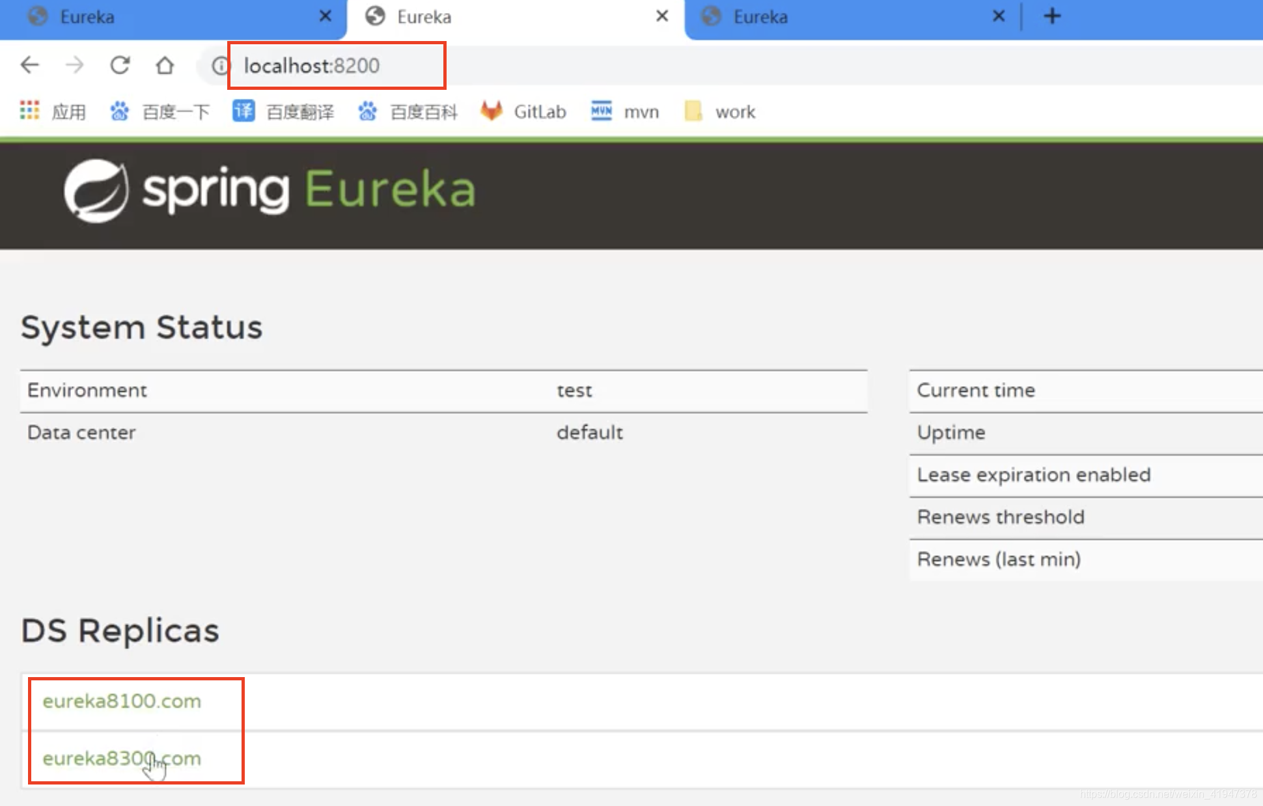This screenshot has width=1263, height=806.
Task: Open the 百度一下 bookmark
Action: 160,111
